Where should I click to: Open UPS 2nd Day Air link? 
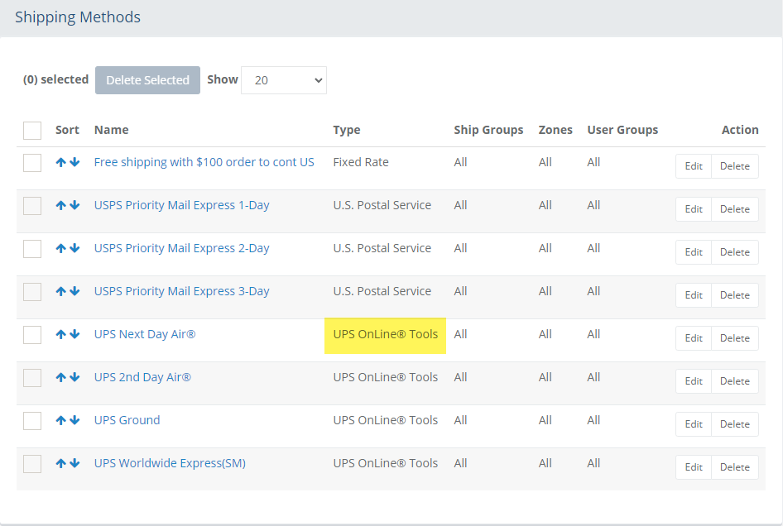point(143,377)
